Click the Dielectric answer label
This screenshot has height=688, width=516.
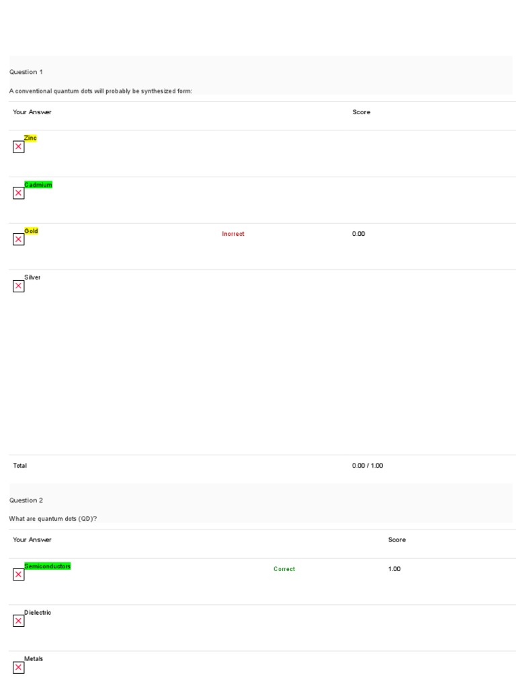coord(38,613)
